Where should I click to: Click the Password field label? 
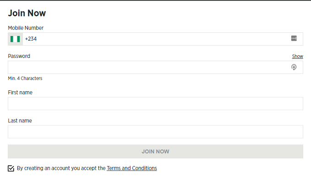[19, 56]
